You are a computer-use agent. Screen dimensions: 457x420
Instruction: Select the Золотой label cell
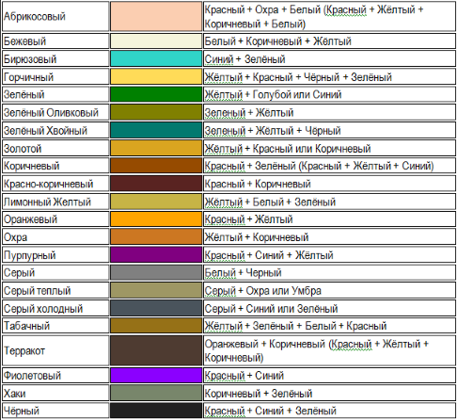pos(55,148)
